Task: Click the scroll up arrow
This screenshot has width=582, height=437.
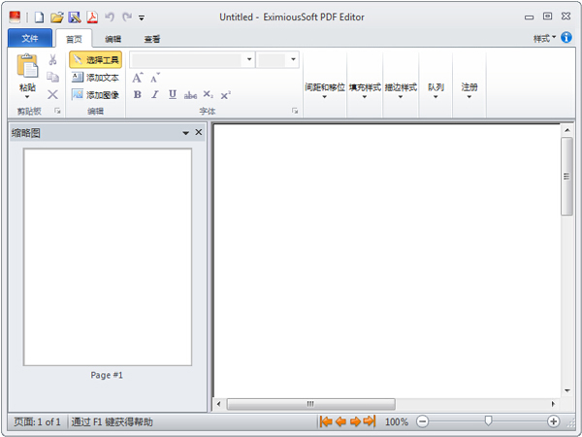Action: 566,130
